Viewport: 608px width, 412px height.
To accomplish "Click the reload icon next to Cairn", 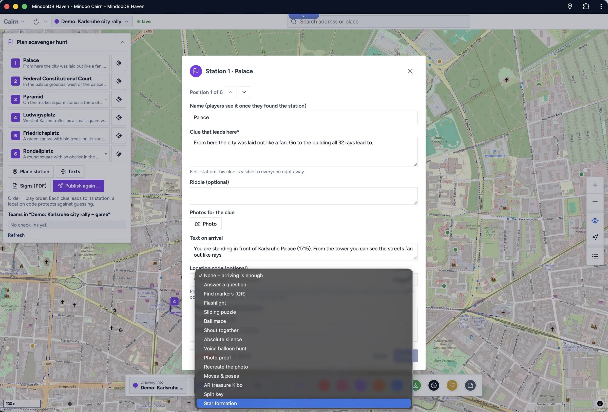I will coord(36,22).
